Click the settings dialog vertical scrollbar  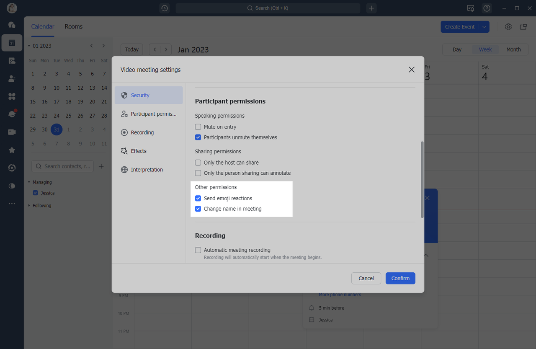422,179
